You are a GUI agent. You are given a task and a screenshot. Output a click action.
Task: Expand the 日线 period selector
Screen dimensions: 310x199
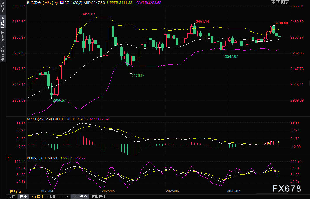(15, 192)
